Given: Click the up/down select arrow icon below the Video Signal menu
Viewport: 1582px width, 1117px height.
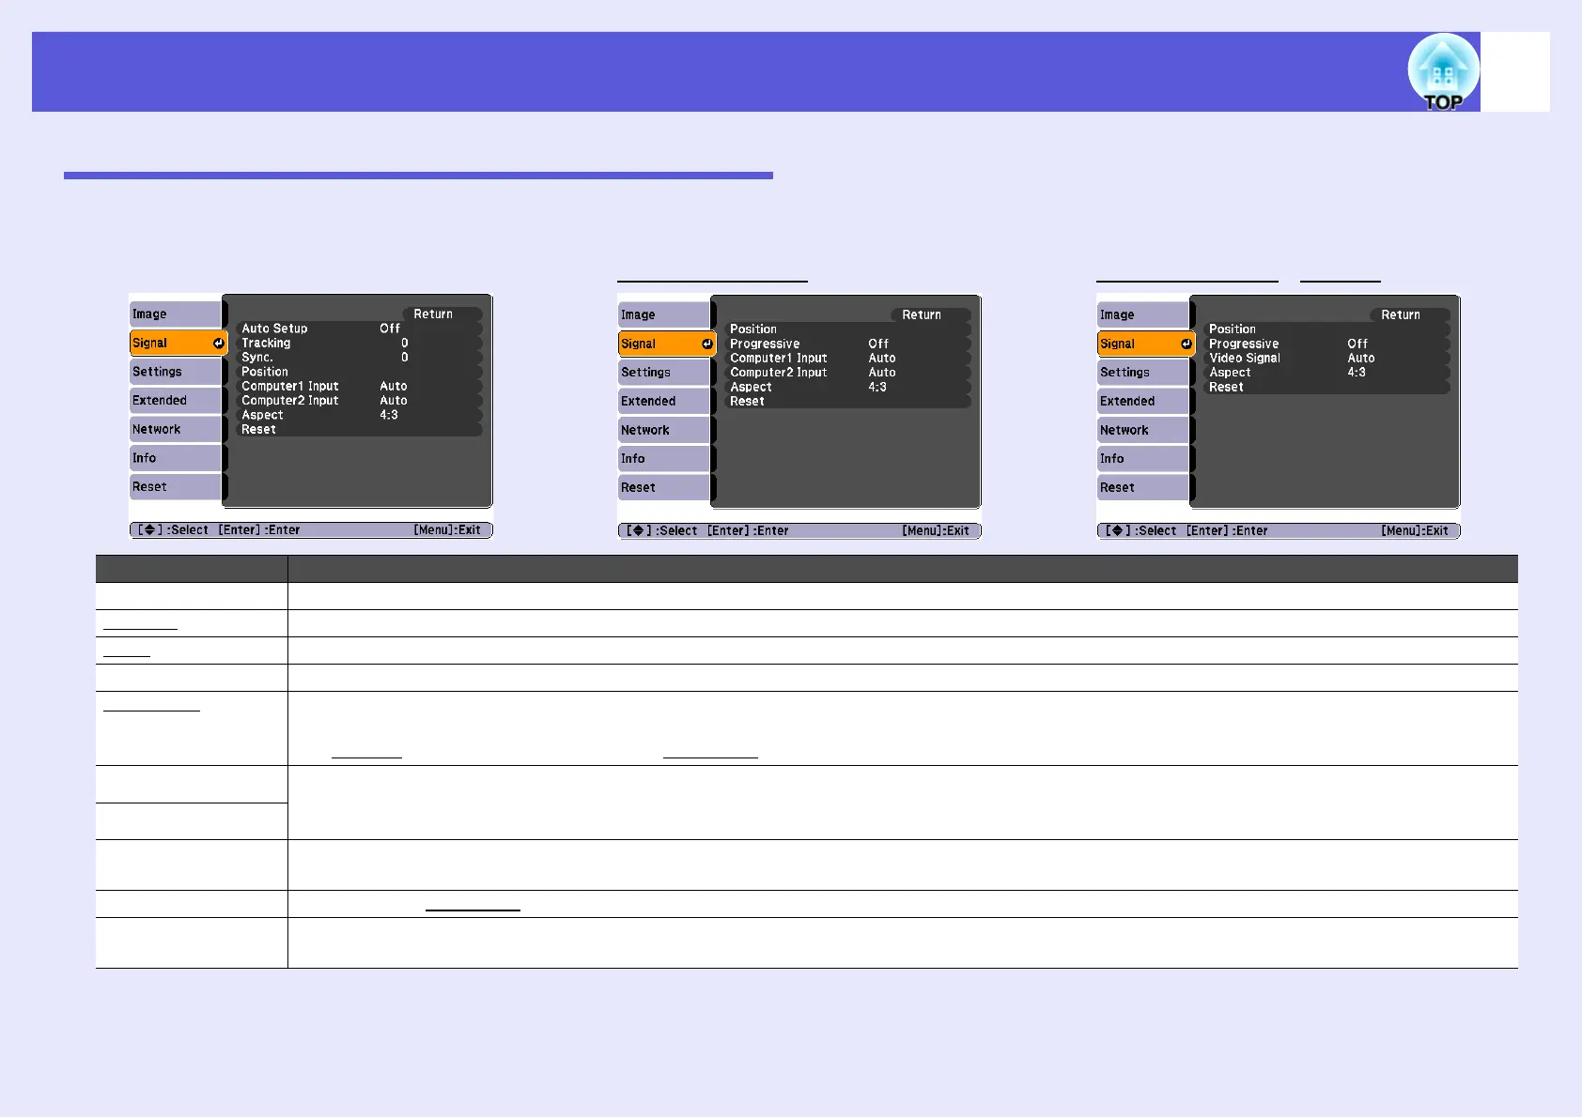Looking at the screenshot, I should (1117, 530).
